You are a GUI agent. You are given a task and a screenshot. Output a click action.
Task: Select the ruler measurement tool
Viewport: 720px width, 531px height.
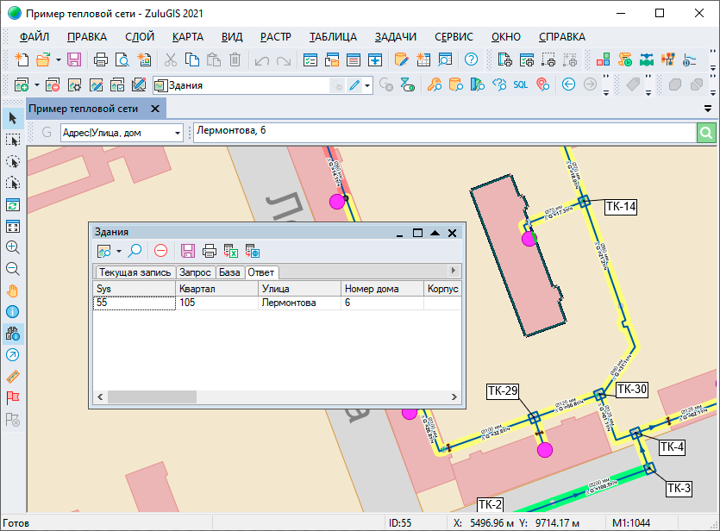pos(13,376)
